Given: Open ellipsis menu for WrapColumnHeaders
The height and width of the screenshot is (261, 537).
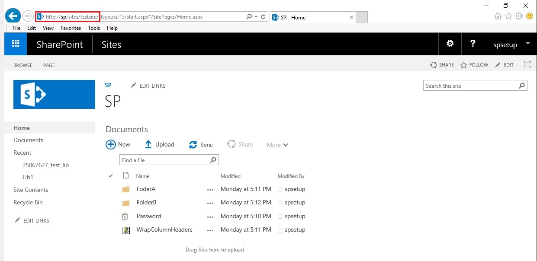Looking at the screenshot, I should tap(210, 230).
